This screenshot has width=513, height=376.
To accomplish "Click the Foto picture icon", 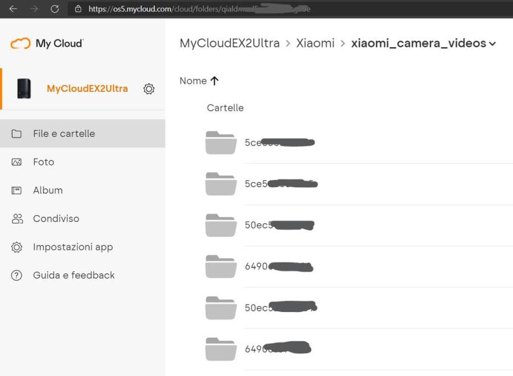I will click(x=17, y=162).
